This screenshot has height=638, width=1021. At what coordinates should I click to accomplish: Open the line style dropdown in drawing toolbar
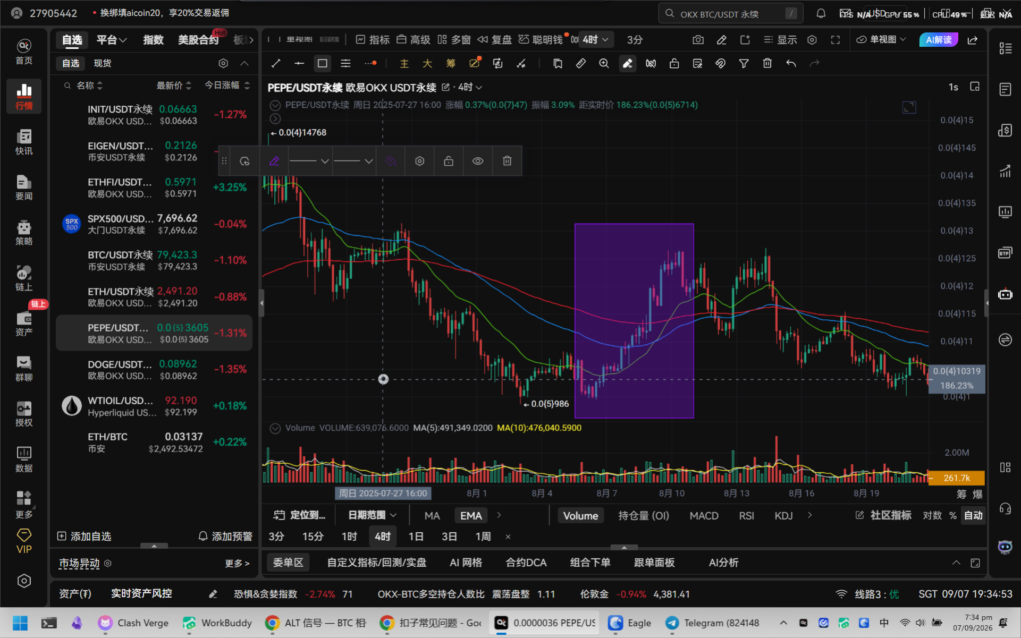(310, 161)
